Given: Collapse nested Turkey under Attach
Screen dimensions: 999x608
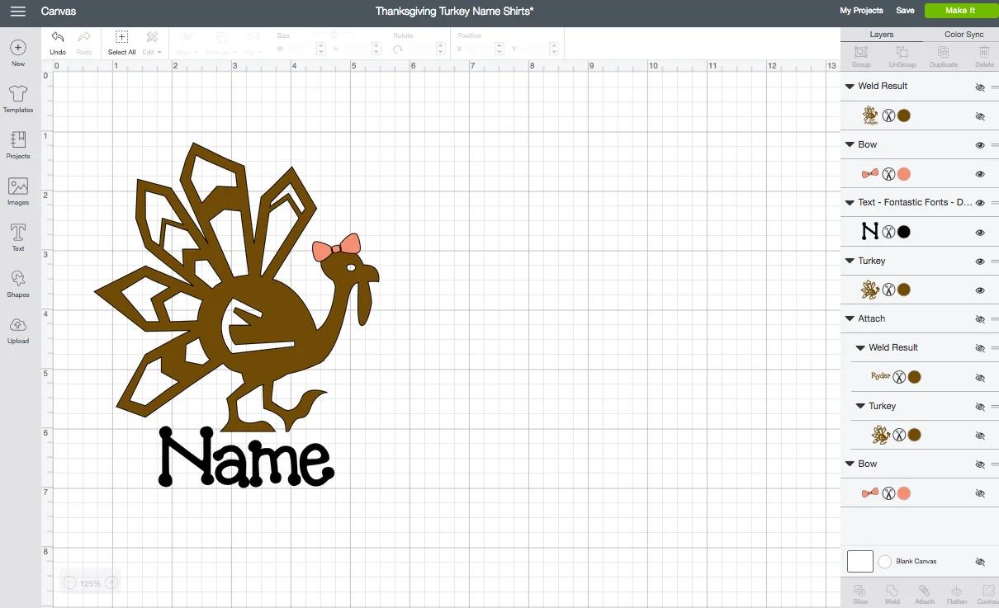Looking at the screenshot, I should (860, 406).
